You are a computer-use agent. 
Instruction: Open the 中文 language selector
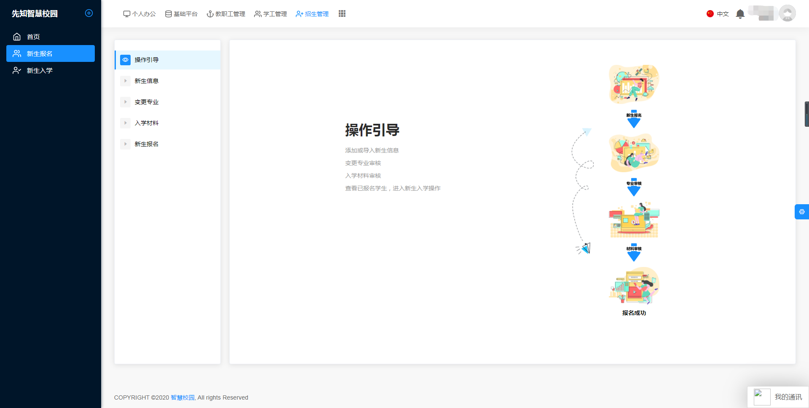(723, 14)
